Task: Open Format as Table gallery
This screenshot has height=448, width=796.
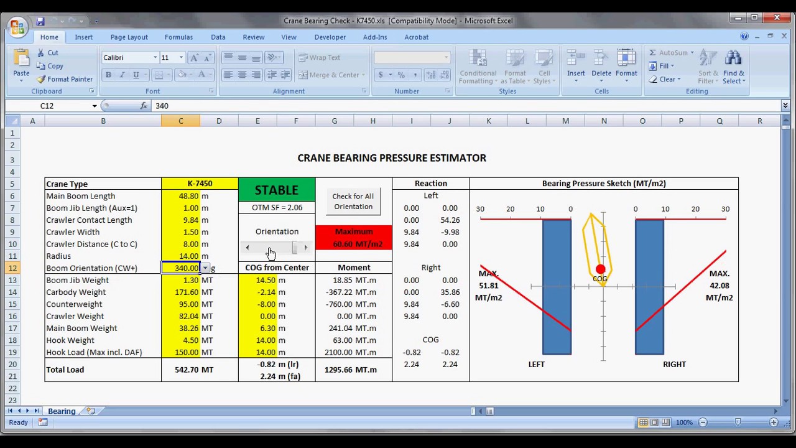Action: click(515, 67)
